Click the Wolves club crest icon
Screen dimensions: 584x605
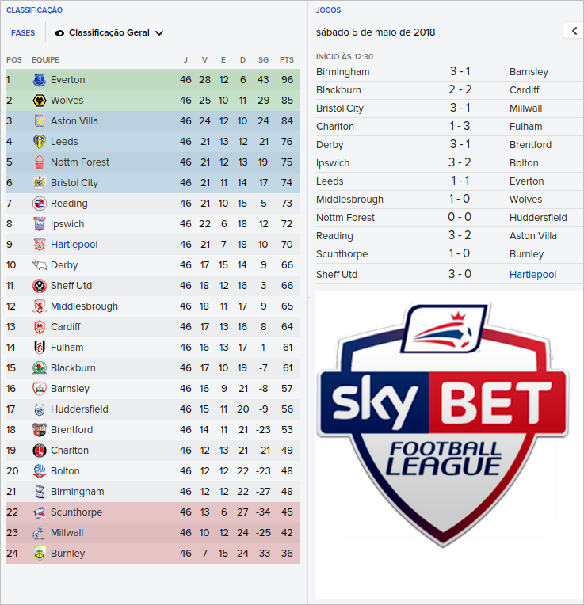pos(40,101)
